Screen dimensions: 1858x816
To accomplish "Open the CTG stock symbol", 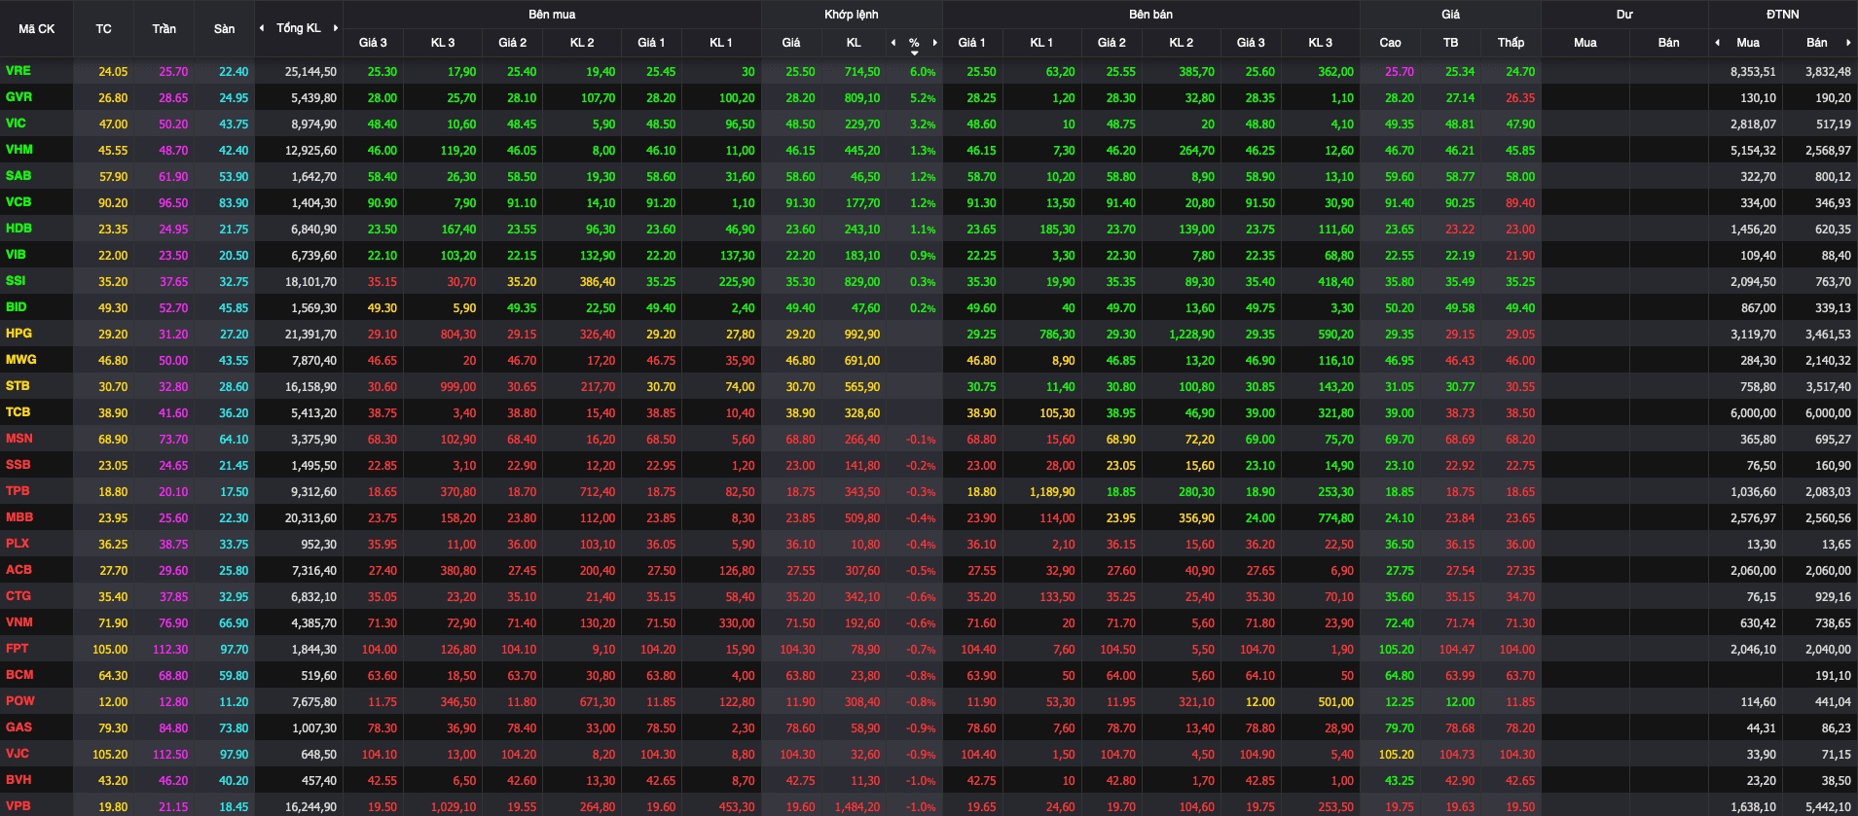I will coord(18,596).
